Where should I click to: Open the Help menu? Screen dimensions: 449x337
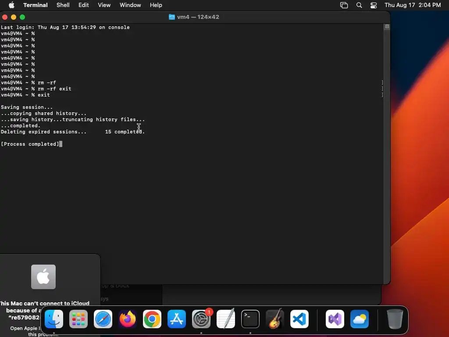(x=156, y=5)
